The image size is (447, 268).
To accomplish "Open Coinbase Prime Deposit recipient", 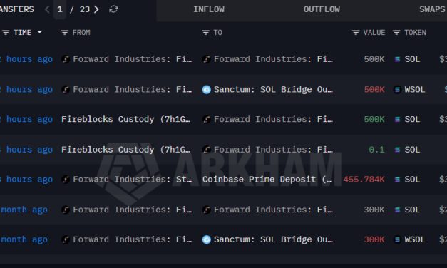I will tap(267, 180).
